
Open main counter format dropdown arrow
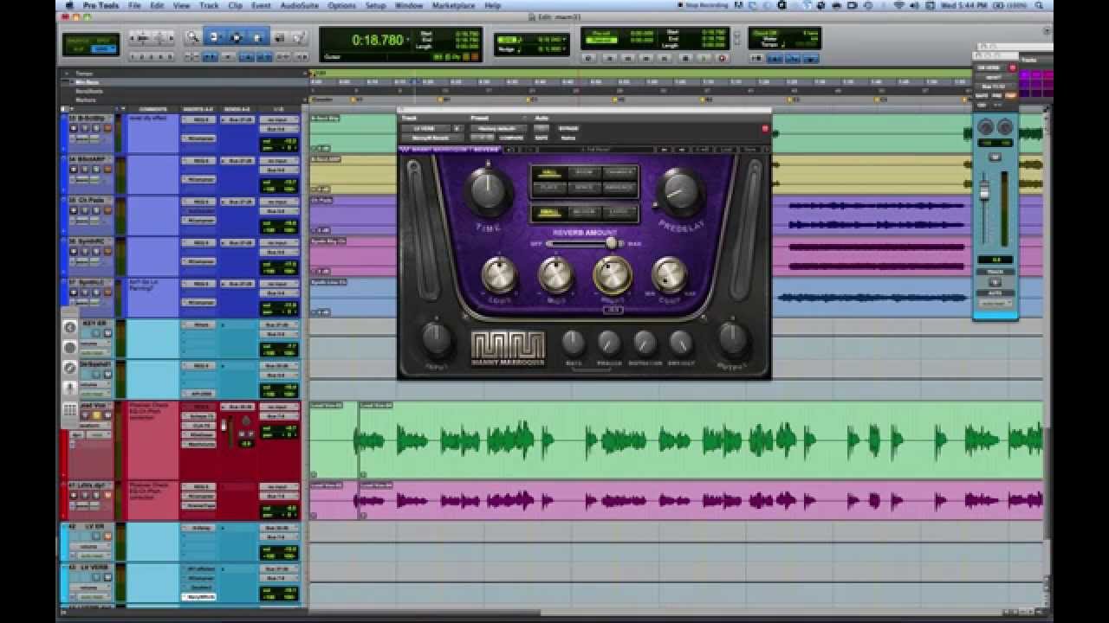[x=409, y=40]
